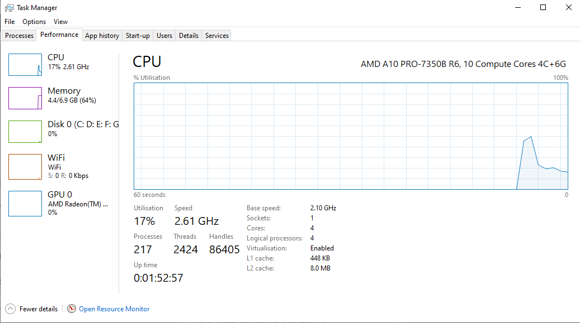Open Resource Monitor link
The width and height of the screenshot is (580, 323).
pyautogui.click(x=114, y=308)
